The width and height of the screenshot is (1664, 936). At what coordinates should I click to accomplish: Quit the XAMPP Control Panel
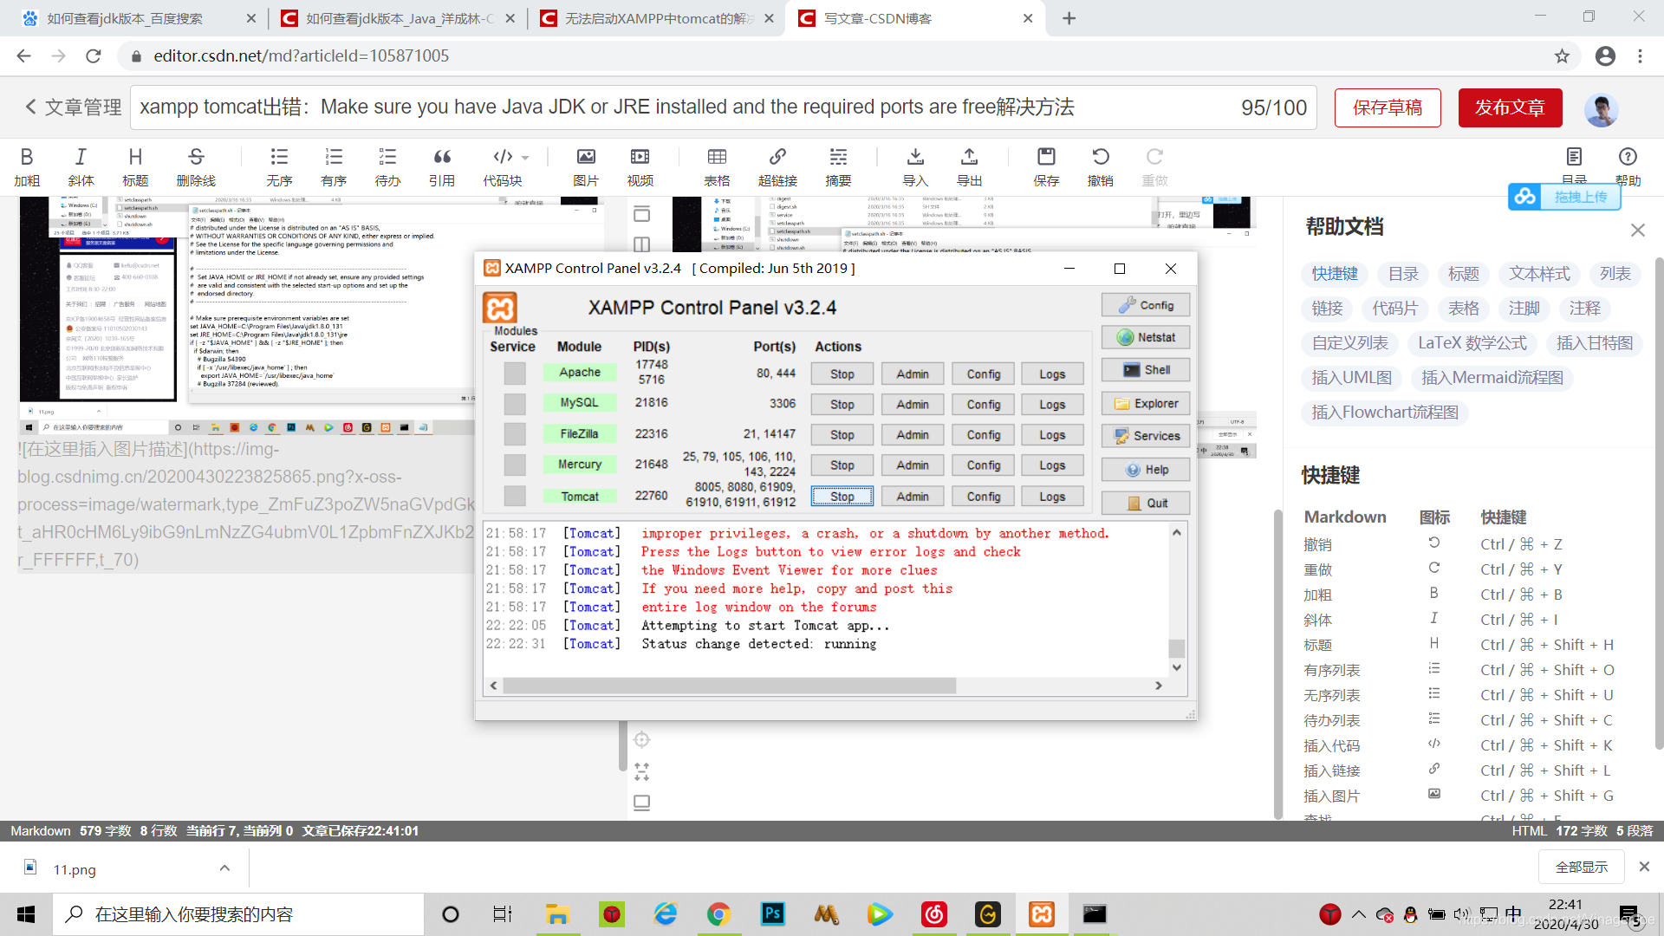pyautogui.click(x=1146, y=503)
